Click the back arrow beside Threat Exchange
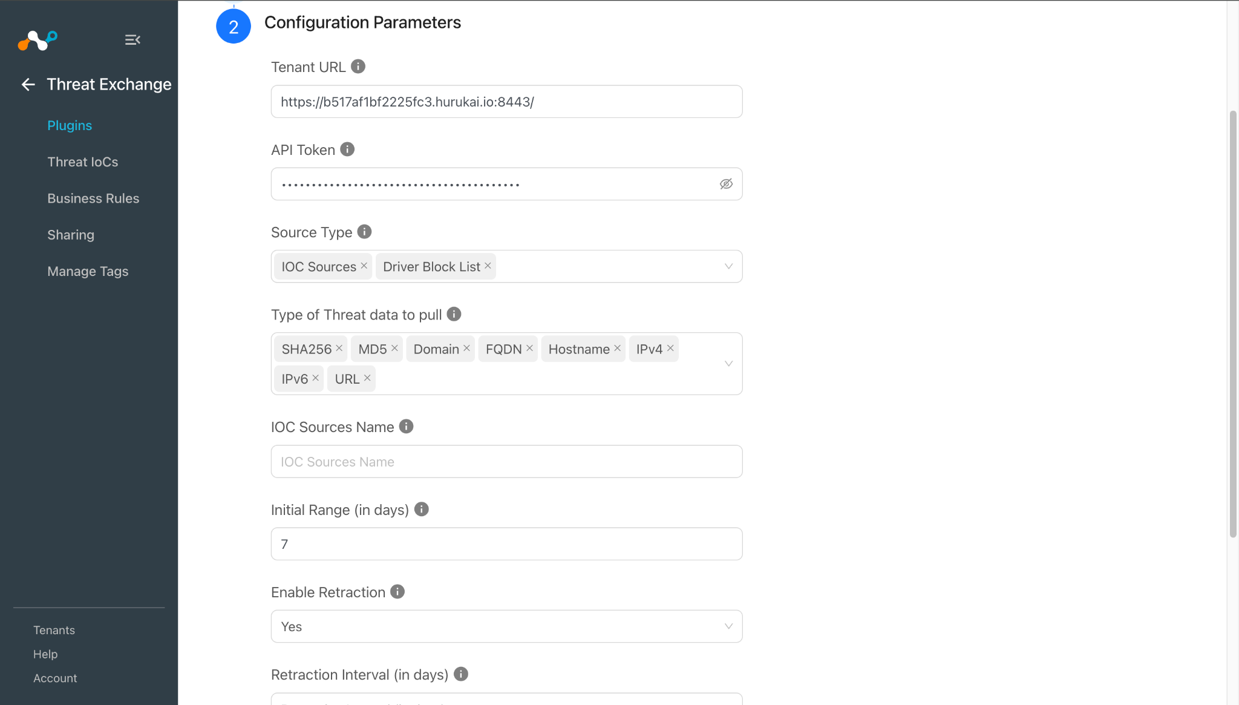1239x705 pixels. click(28, 85)
